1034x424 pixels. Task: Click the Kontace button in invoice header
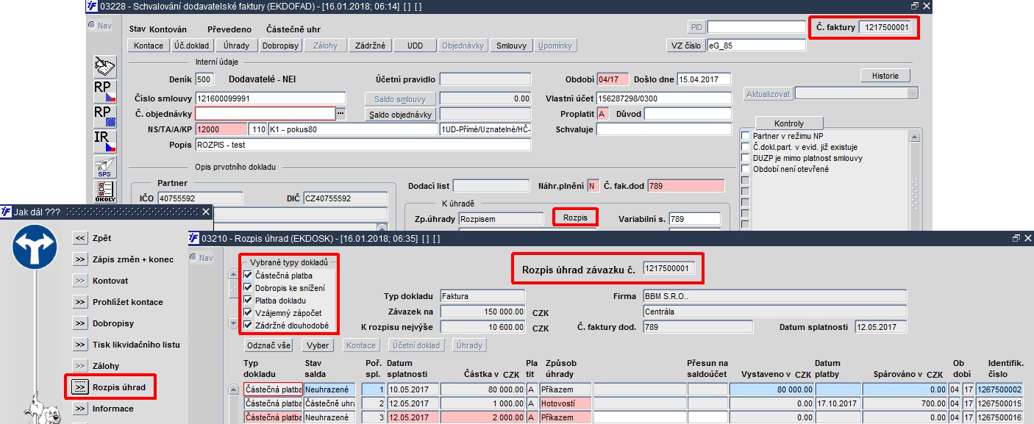point(149,46)
